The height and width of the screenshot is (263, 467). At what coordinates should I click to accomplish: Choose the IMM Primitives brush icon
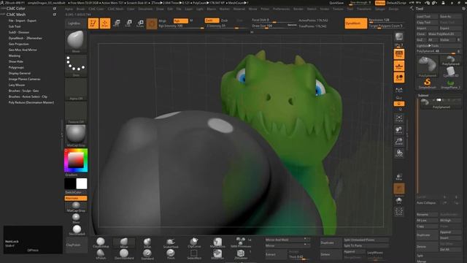pos(241,243)
